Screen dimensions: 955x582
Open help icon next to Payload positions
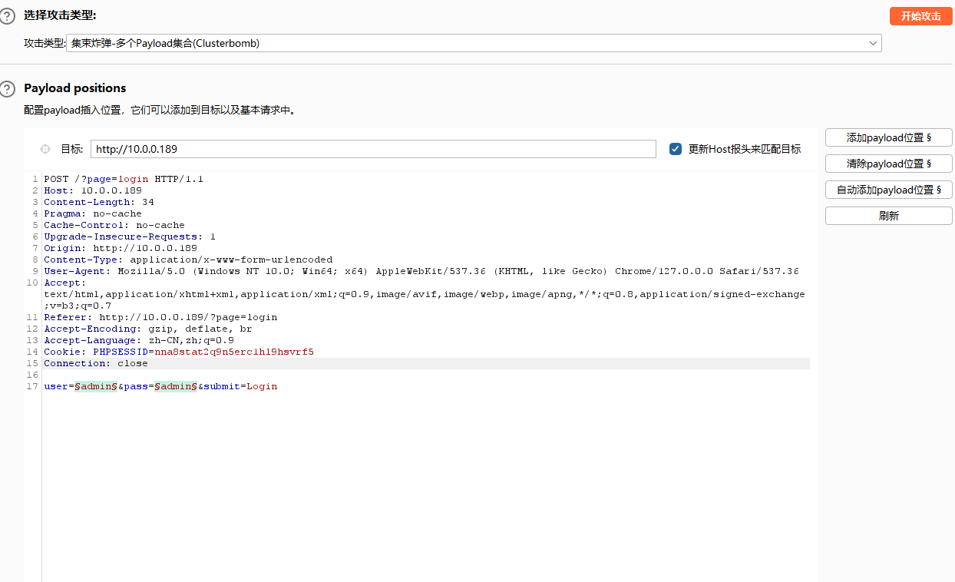(8, 88)
